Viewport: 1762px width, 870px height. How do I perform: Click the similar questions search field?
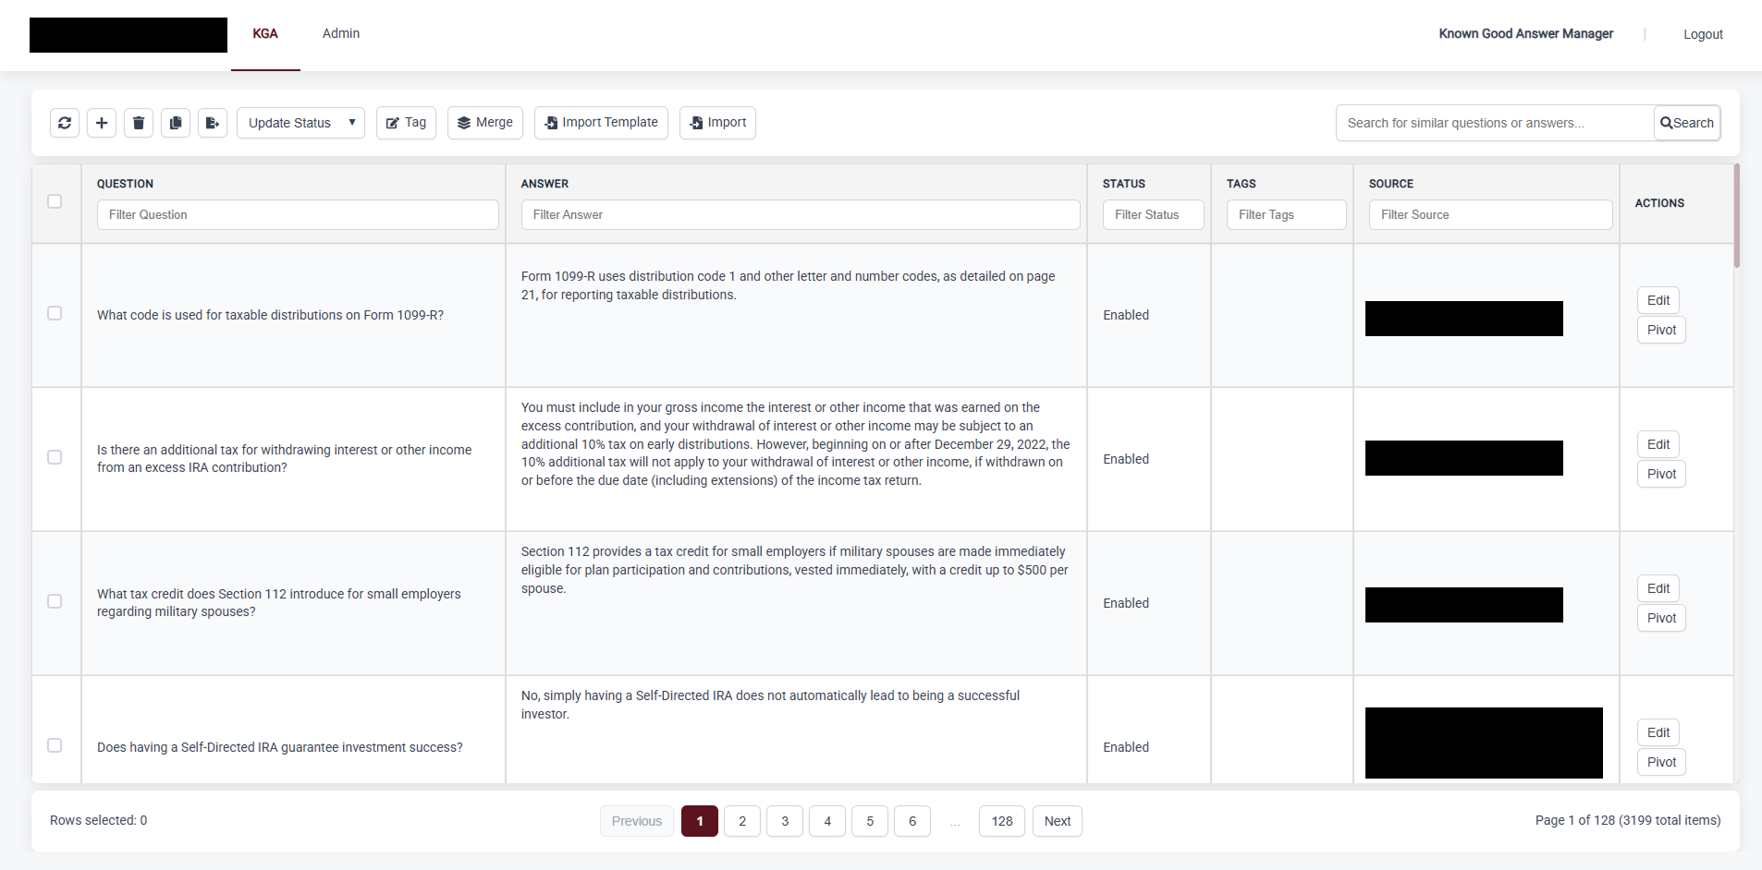1493,122
